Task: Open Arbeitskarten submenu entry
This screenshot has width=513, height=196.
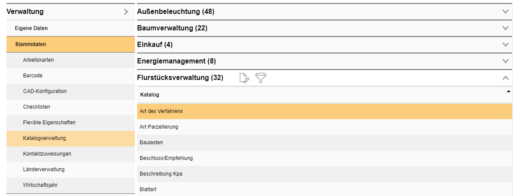Action: pyautogui.click(x=38, y=60)
